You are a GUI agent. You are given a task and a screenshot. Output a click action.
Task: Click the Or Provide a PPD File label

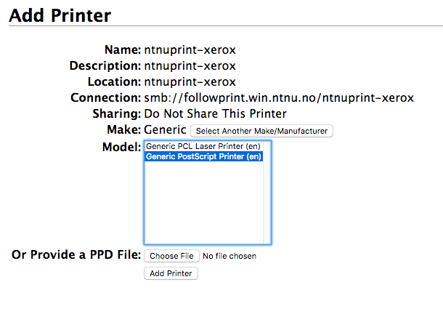pyautogui.click(x=76, y=255)
